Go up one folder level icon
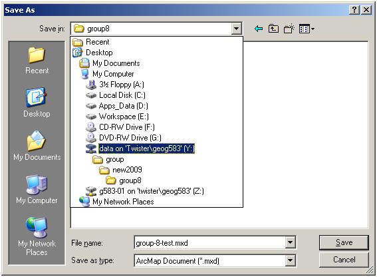Image resolution: width=377 pixels, height=277 pixels. click(273, 29)
